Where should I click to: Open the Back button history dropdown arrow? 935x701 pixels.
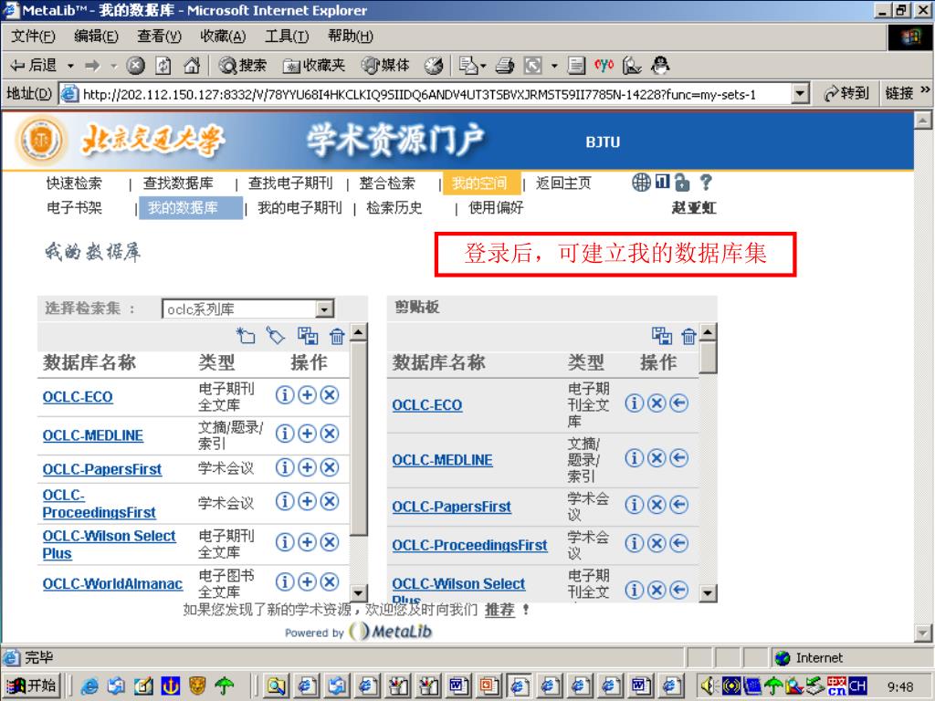point(71,65)
